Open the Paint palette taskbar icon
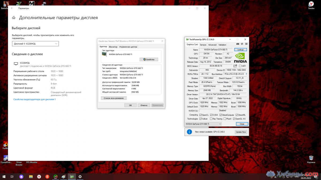The width and height of the screenshot is (321, 180). tap(64, 177)
